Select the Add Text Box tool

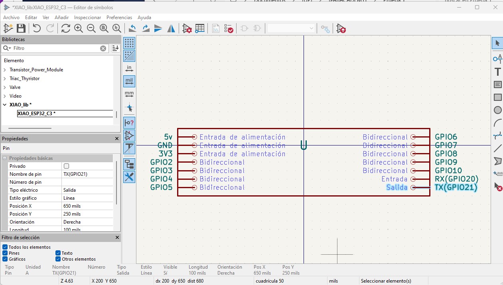[497, 85]
